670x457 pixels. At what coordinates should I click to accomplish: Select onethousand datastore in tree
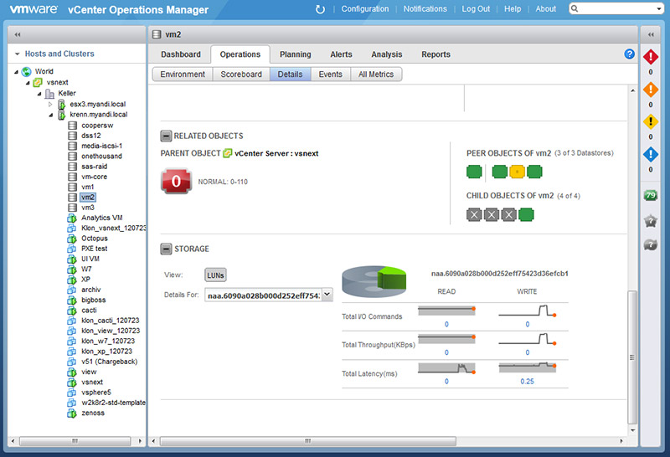(101, 157)
